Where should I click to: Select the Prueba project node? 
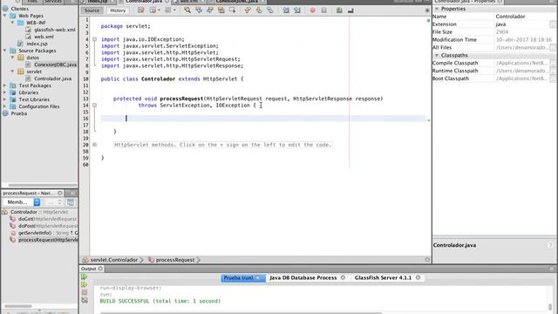point(19,113)
